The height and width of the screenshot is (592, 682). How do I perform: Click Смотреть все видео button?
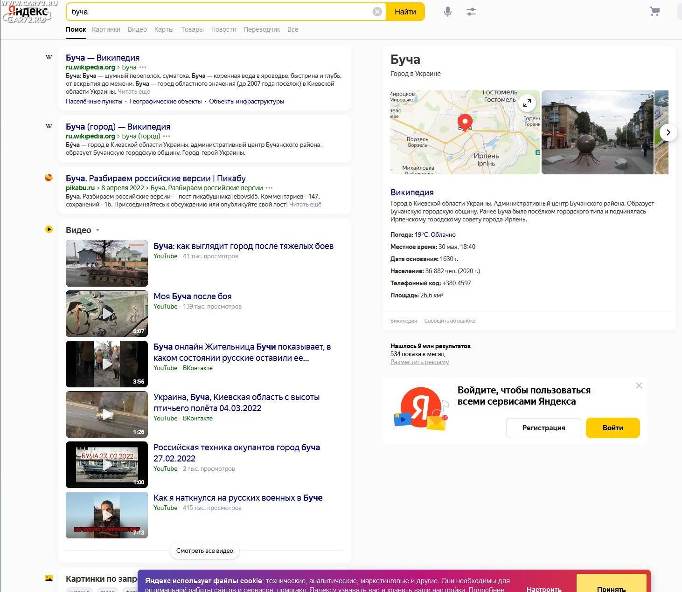(x=205, y=551)
